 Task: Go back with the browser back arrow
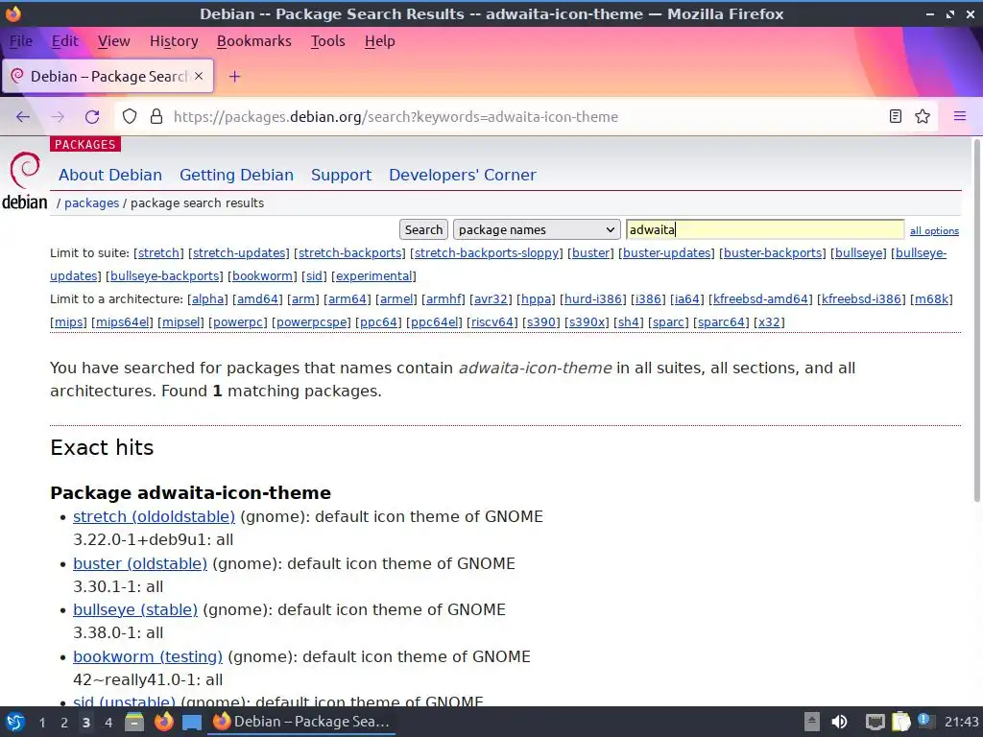click(23, 116)
